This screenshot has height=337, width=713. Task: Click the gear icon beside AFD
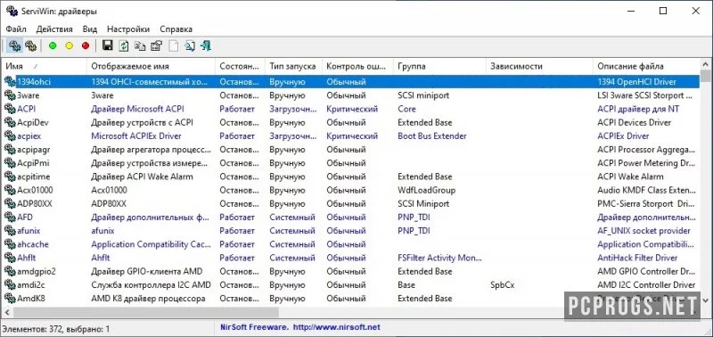[x=10, y=218]
